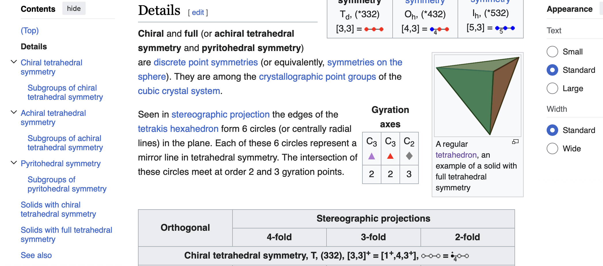Viewport: 603px width, 266px height.
Task: Click the purple triangle C3 gyration symbol
Action: 372,156
